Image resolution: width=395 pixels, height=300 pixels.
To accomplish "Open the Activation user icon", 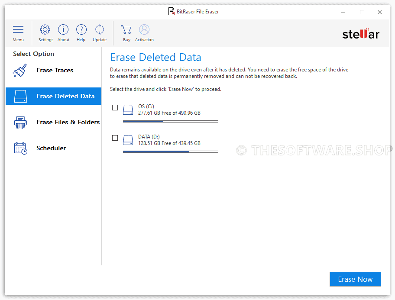I will tap(144, 29).
